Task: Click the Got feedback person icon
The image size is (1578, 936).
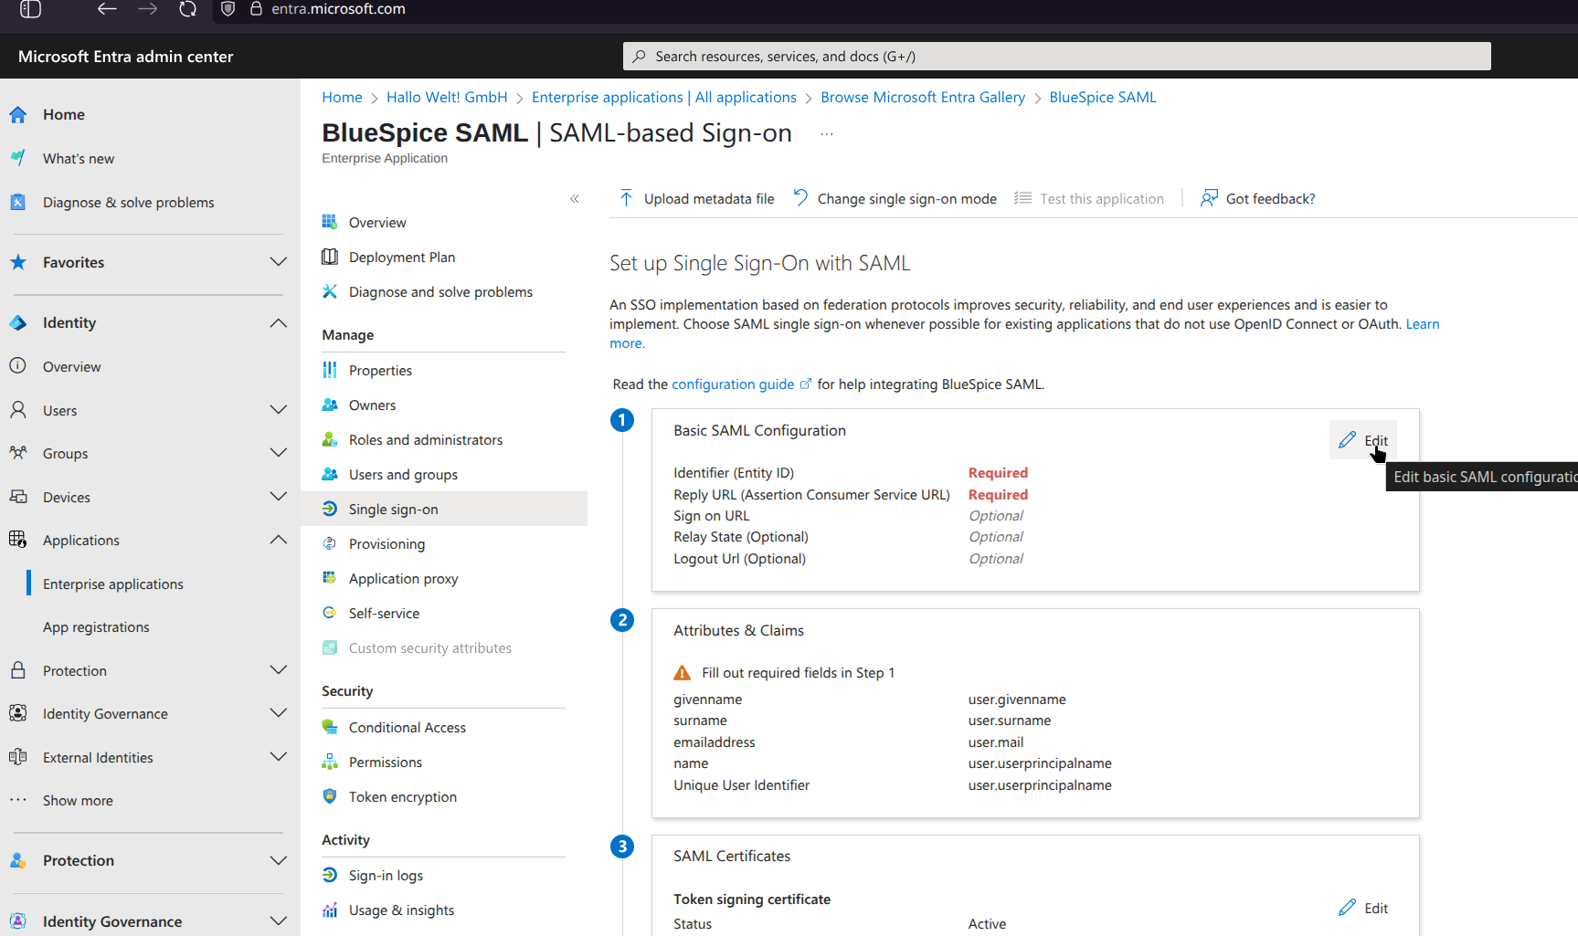Action: [1209, 198]
